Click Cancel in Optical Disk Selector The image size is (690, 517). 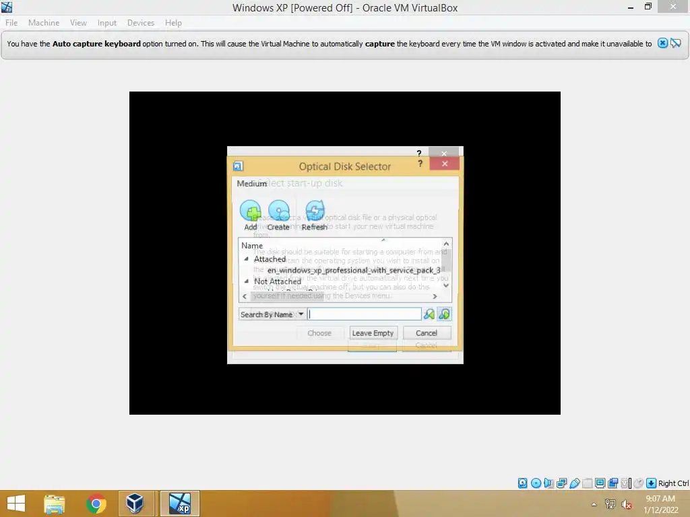click(x=427, y=333)
